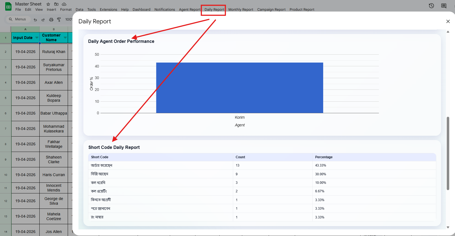Select the Fakhar Wellalage cell
The height and width of the screenshot is (236, 455).
click(54, 144)
